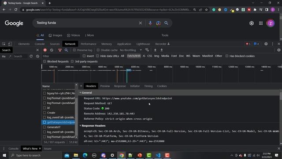Filter requests by Fetch/XHR
Image resolution: width=282 pixels, height=159 pixels.
click(x=134, y=56)
